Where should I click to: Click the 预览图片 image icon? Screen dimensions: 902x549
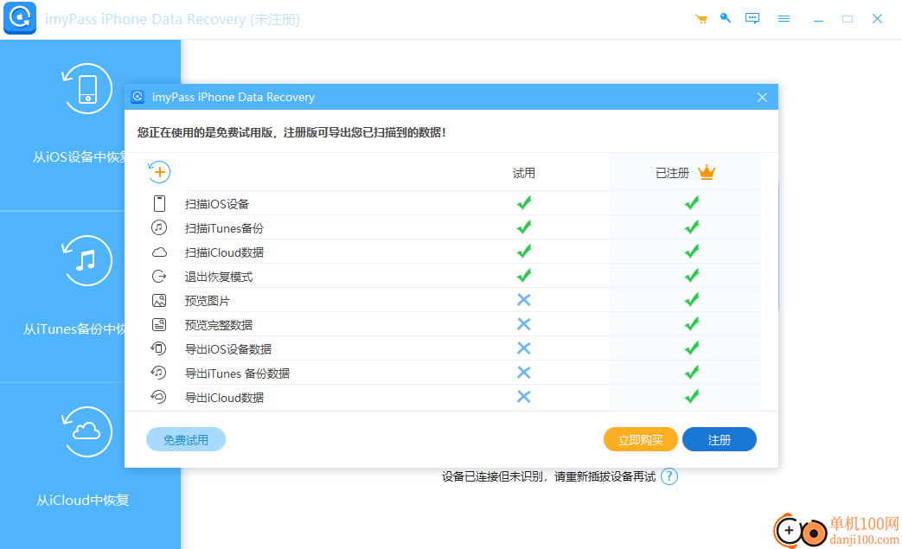click(x=159, y=301)
